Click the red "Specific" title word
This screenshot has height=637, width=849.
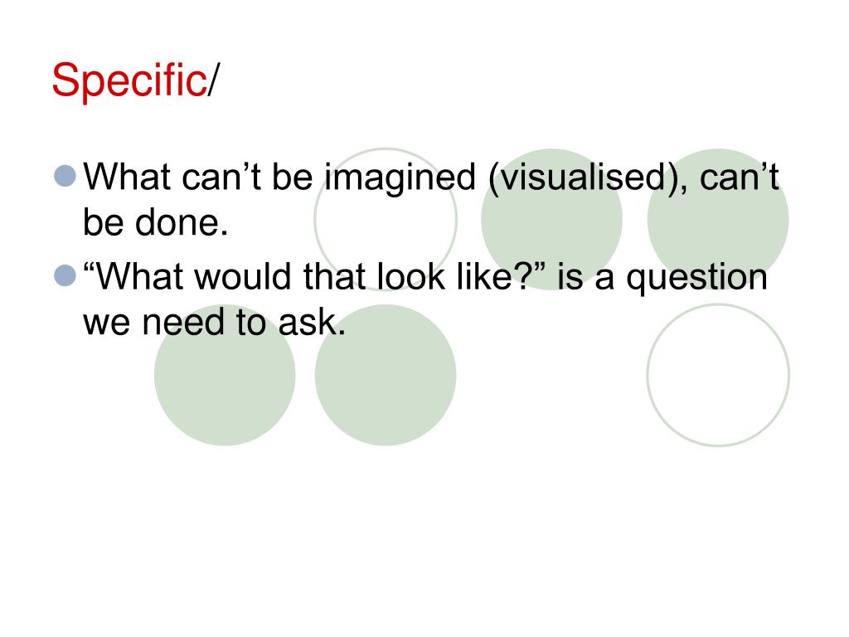click(x=129, y=80)
